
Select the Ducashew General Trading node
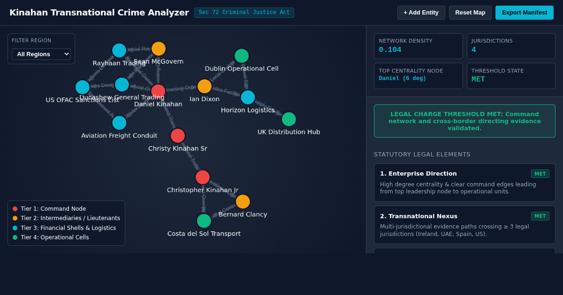click(x=122, y=85)
